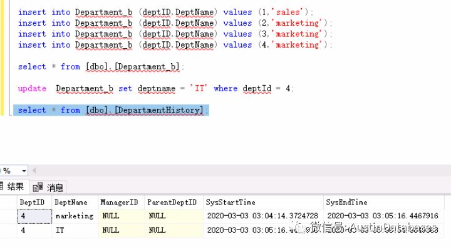The image size is (451, 247).
Task: Select DeptID cell in IT row
Action: click(34, 230)
